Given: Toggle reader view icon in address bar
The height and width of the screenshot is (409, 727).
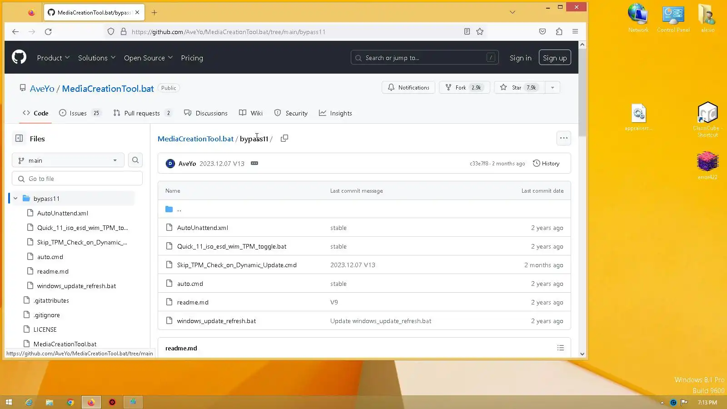Looking at the screenshot, I should pyautogui.click(x=467, y=32).
